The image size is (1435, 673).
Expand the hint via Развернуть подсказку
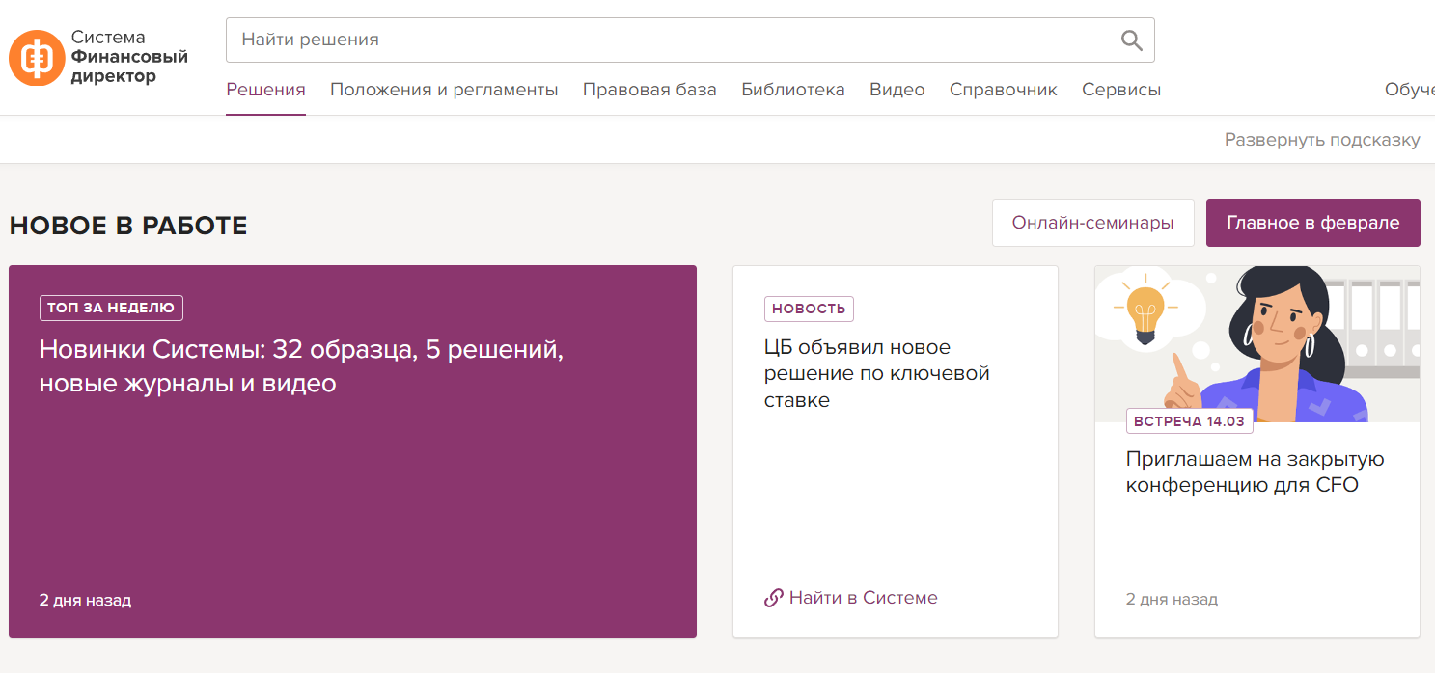(1321, 140)
